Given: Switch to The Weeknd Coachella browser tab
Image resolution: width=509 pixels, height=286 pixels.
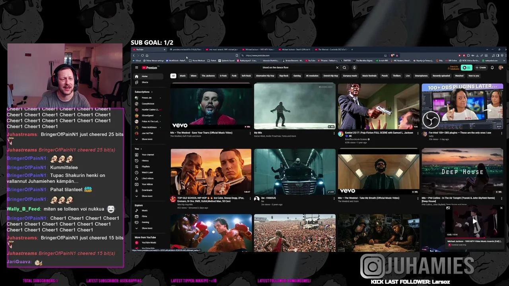Looking at the screenshot, I should coord(332,50).
